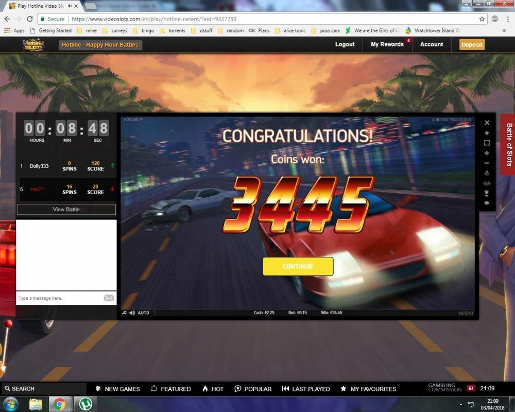Viewport: 515px width, 412px height.
Task: Open the checkered flags race icon
Action: pos(487,183)
